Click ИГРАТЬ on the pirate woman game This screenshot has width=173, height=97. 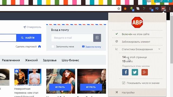[60, 87]
